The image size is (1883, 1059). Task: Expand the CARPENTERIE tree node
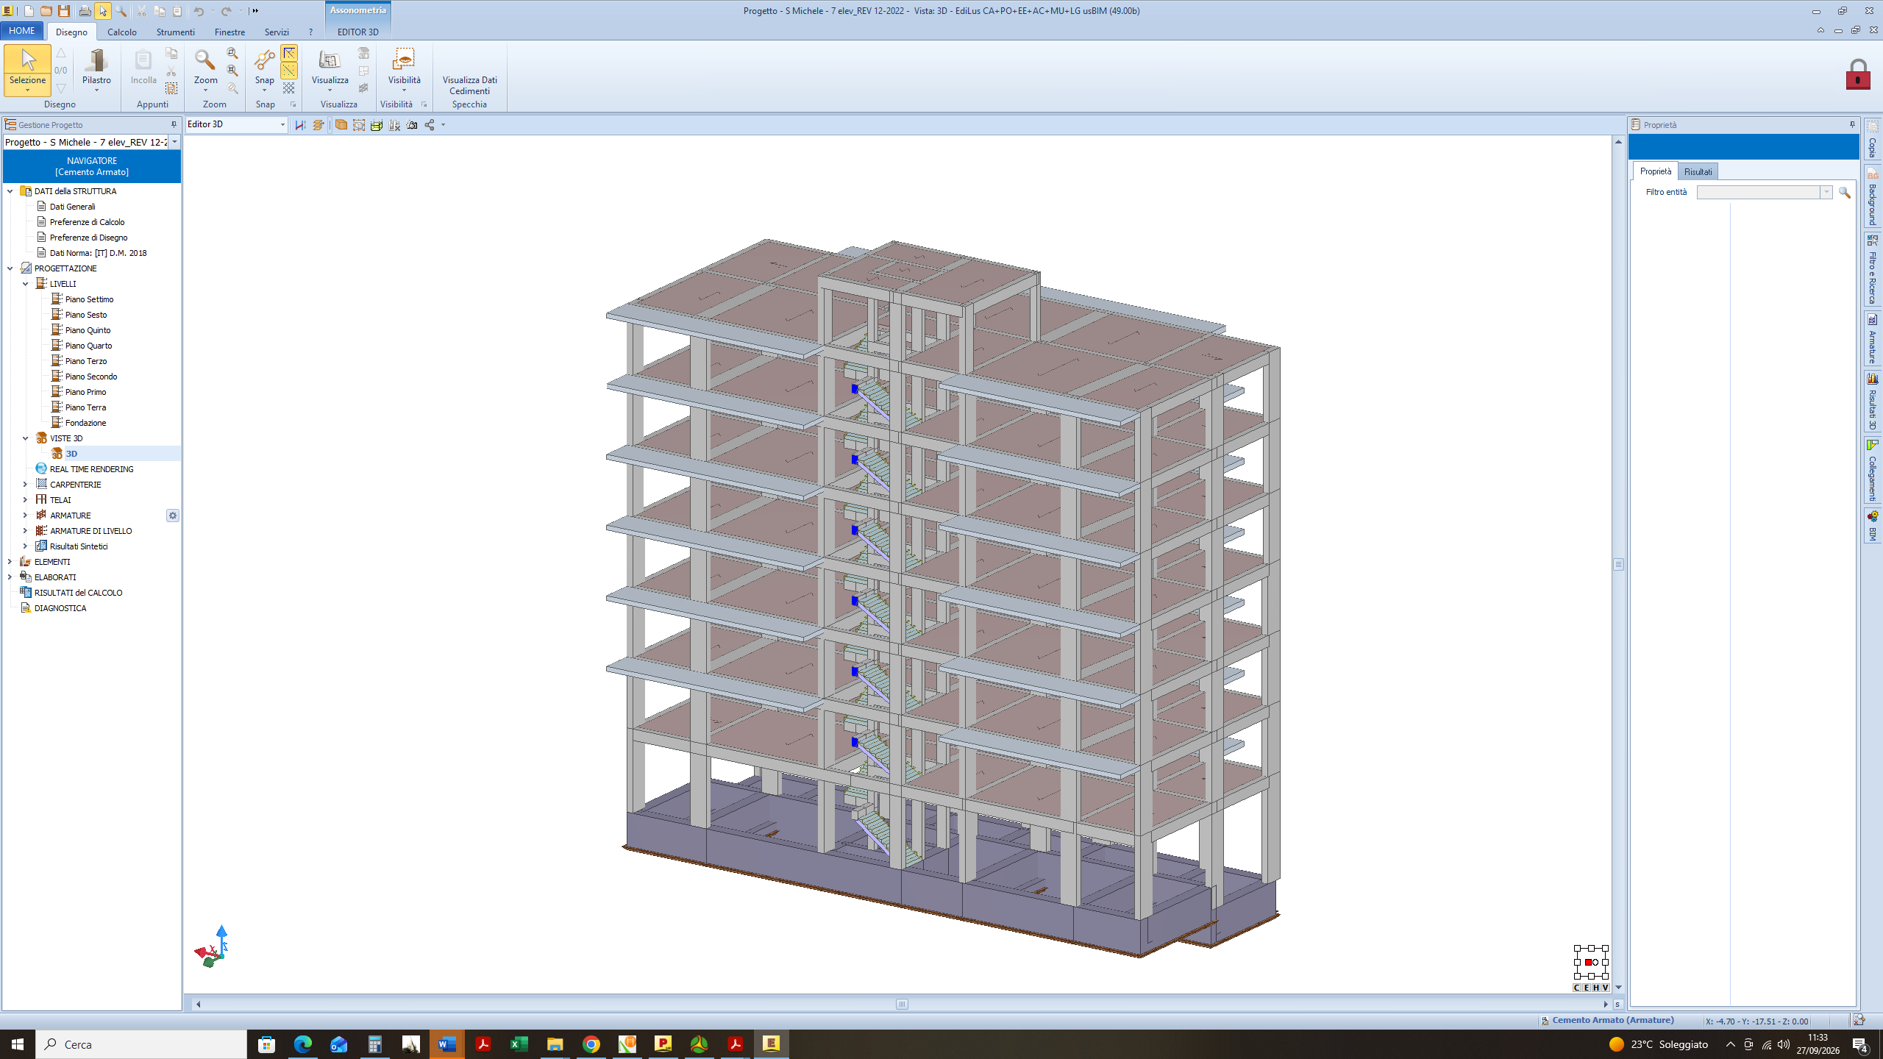tap(25, 485)
